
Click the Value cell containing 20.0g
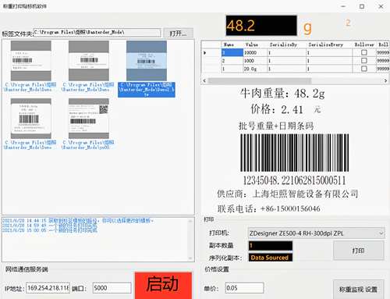click(255, 69)
